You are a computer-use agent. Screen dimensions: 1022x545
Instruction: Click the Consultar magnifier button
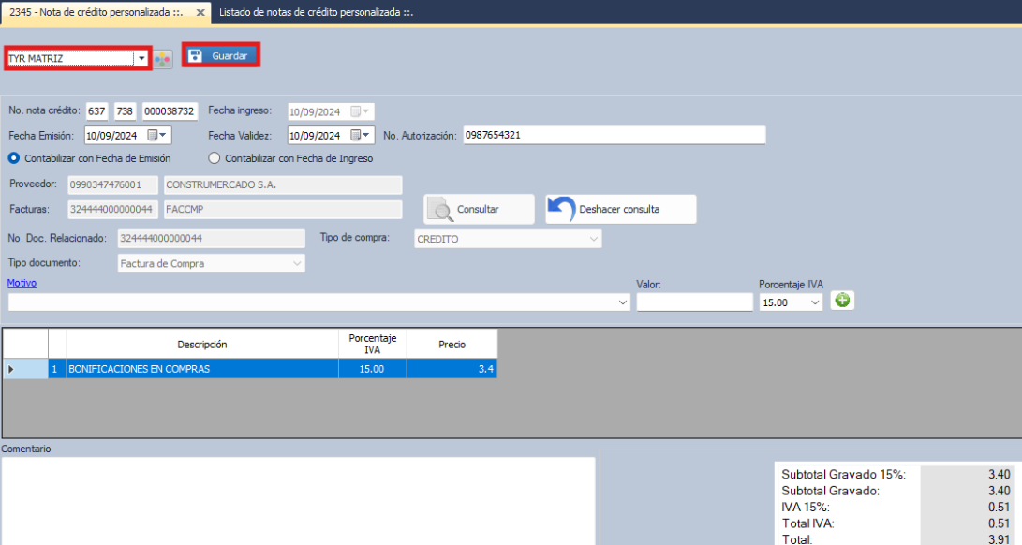pyautogui.click(x=479, y=209)
